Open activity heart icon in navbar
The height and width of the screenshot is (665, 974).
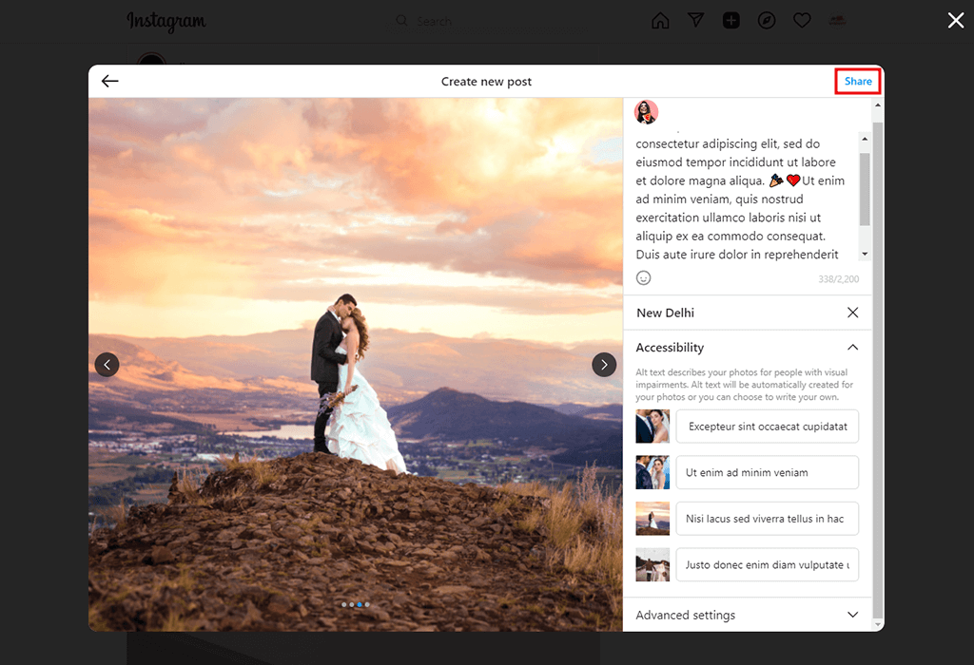coord(802,21)
